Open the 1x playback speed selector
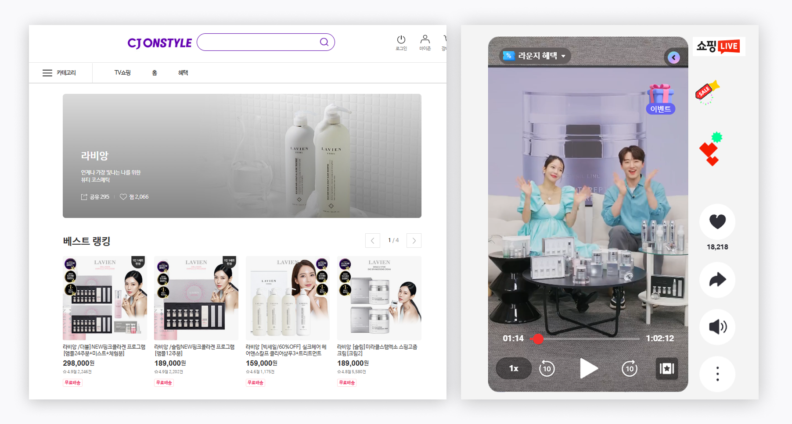This screenshot has width=792, height=424. click(514, 368)
